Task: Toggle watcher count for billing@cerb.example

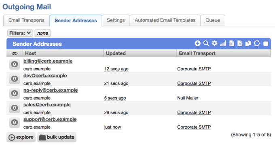Action: pyautogui.click(x=15, y=64)
